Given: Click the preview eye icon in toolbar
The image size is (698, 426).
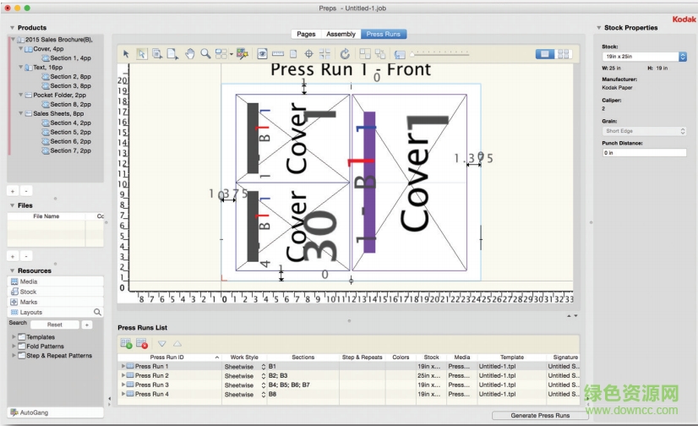Looking at the screenshot, I should 262,53.
